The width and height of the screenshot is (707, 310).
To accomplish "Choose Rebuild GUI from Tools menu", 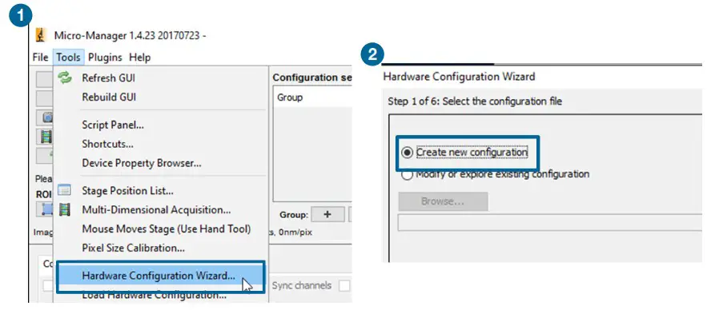I will point(109,97).
